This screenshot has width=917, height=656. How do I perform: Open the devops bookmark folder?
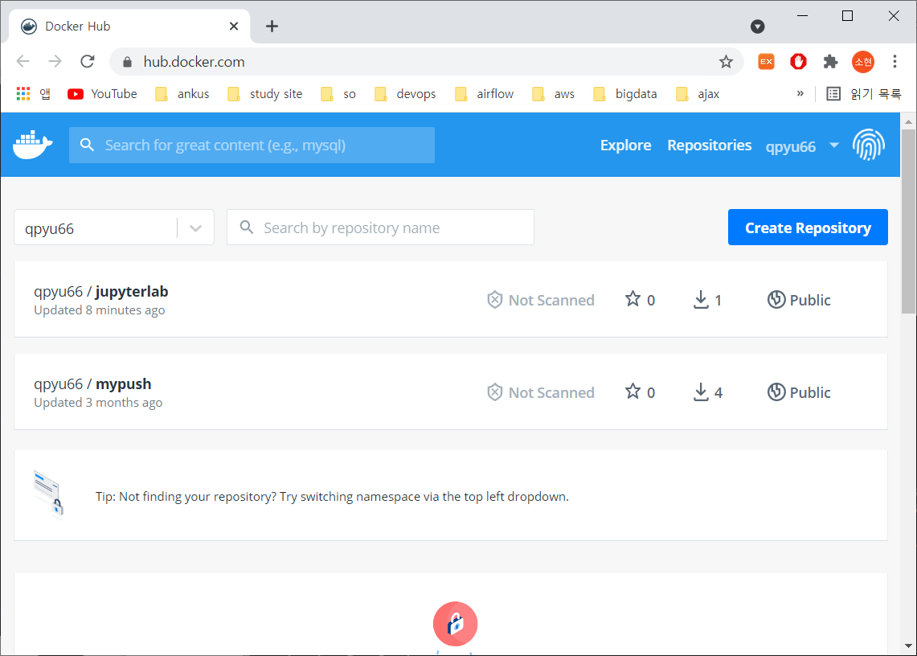tap(405, 93)
